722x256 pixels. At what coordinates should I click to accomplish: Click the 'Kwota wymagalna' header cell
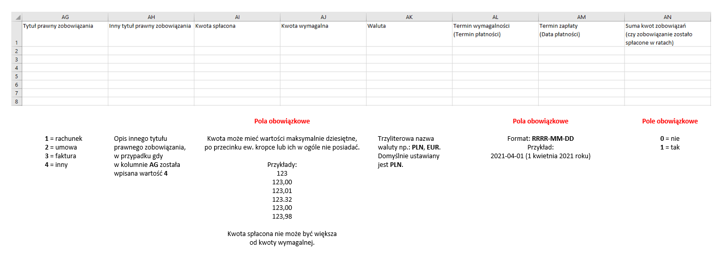323,34
